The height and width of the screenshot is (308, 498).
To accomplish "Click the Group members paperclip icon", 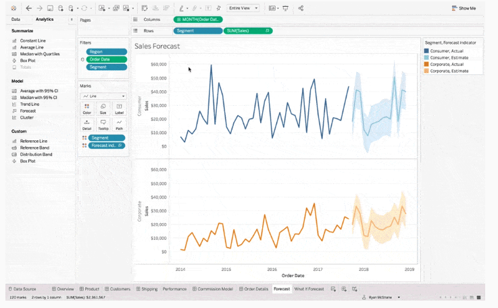I will coord(195,8).
